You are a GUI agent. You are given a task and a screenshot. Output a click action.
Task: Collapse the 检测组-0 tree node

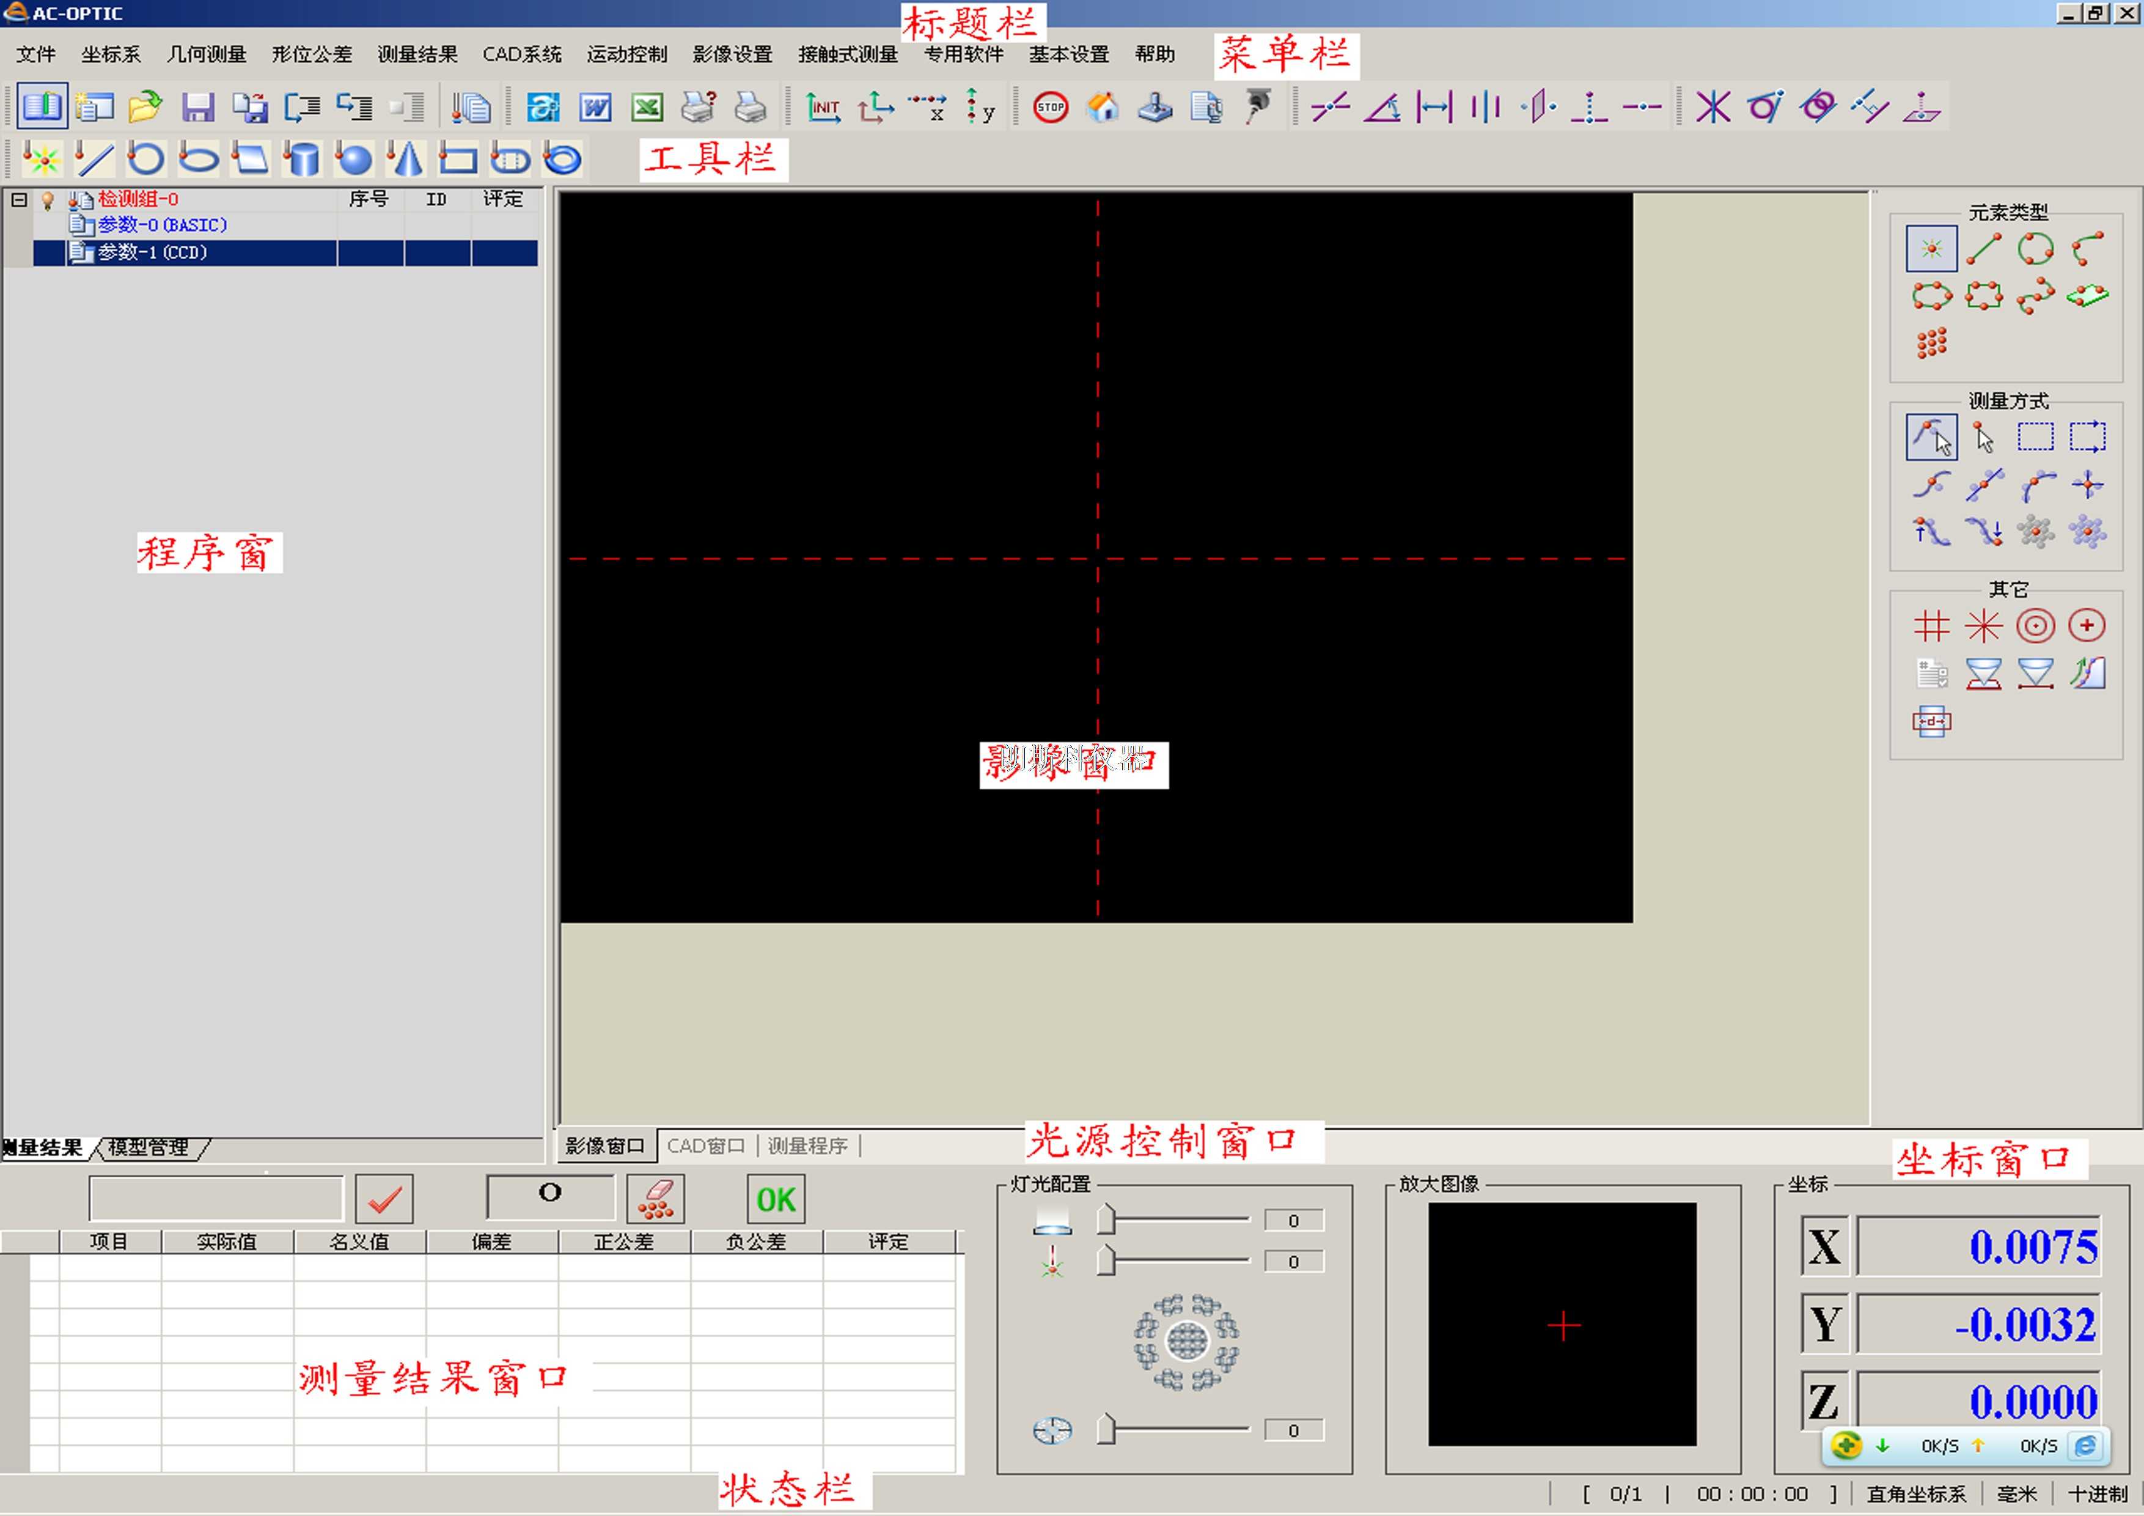coord(19,199)
